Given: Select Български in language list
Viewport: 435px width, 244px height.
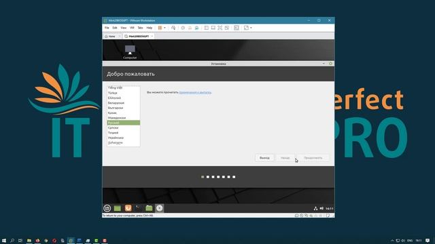Looking at the screenshot, I should pyautogui.click(x=124, y=108).
